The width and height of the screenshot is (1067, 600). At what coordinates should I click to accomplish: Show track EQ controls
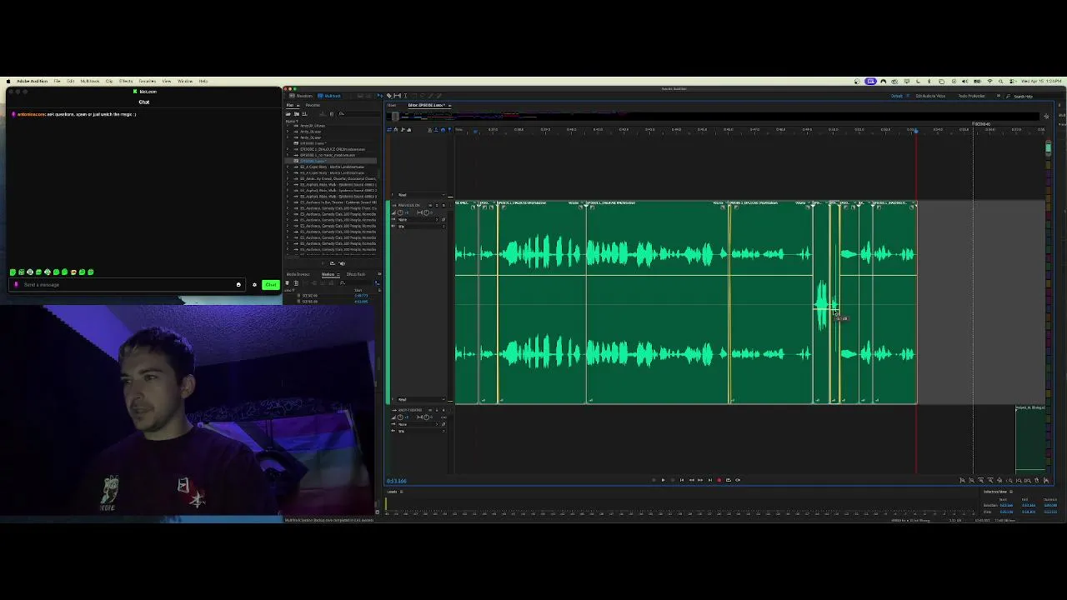click(409, 129)
